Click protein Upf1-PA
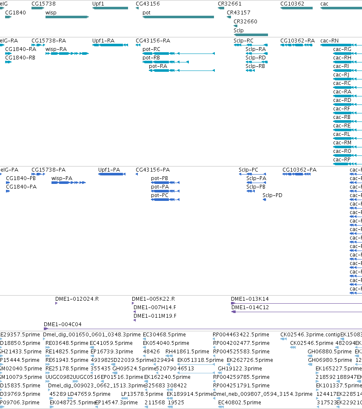This screenshot has height=409, width=362. point(112,174)
